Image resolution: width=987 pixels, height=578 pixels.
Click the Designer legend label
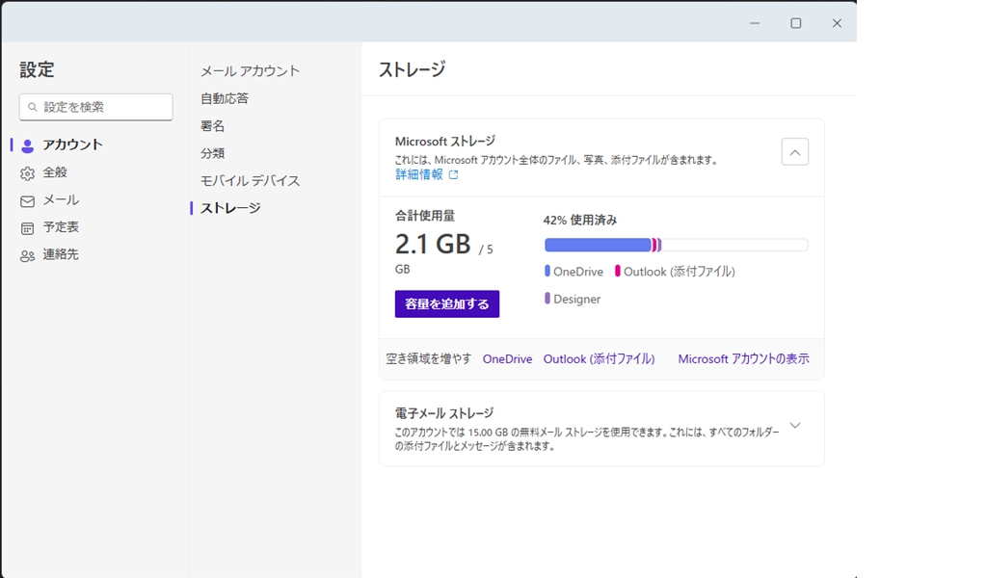coord(577,300)
